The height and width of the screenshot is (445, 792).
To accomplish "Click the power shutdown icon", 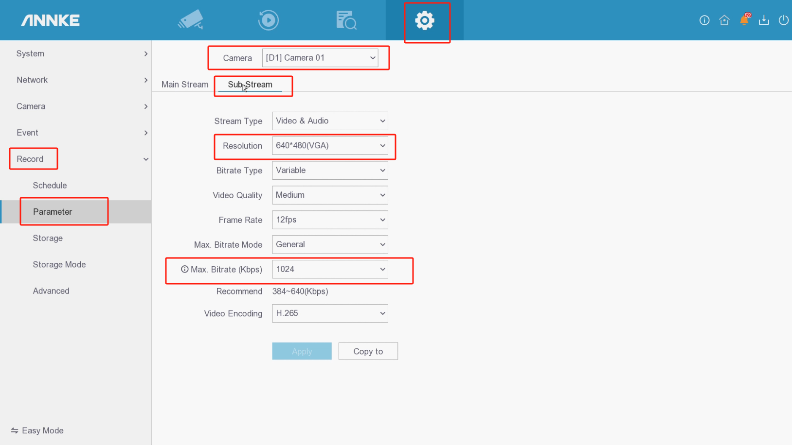I will 784,20.
